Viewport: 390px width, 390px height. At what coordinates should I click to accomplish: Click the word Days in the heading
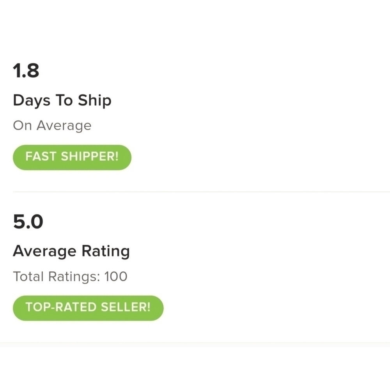[x=32, y=101]
